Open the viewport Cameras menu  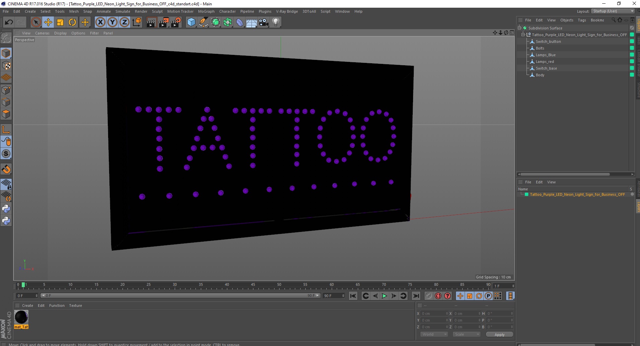(x=42, y=33)
